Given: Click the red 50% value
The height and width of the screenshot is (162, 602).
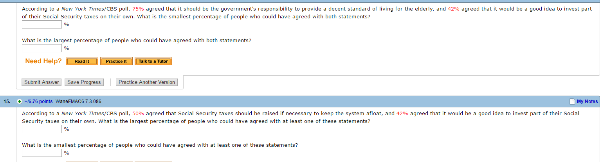Looking at the screenshot, I should pyautogui.click(x=138, y=113).
